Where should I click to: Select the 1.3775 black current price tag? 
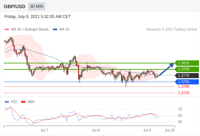(x=186, y=75)
